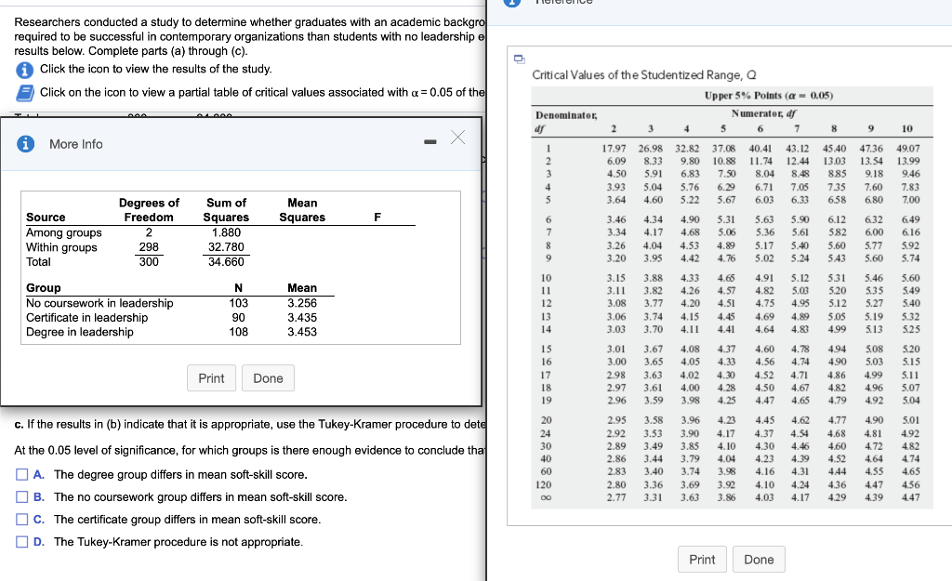The image size is (952, 581).
Task: Check option B no coursework group differs
Action: tap(22, 496)
